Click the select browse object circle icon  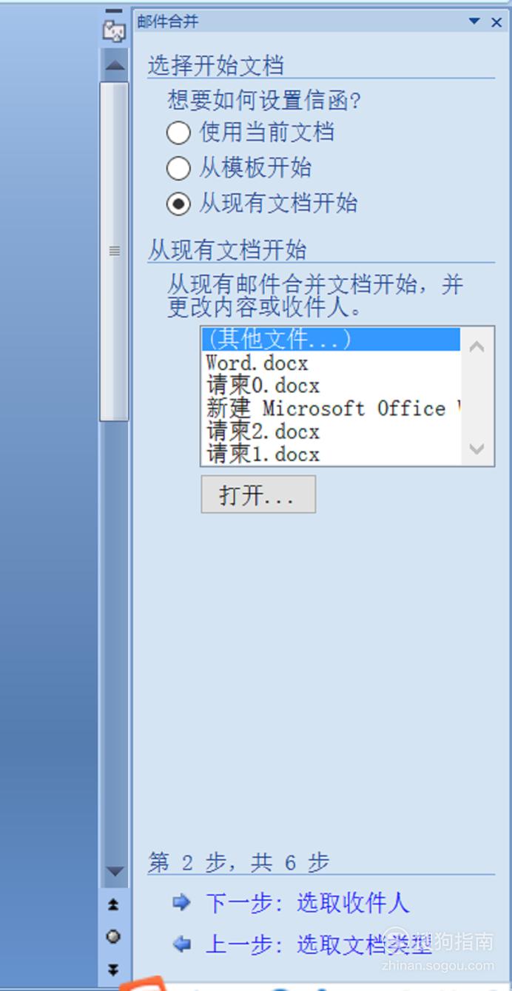pos(113,936)
